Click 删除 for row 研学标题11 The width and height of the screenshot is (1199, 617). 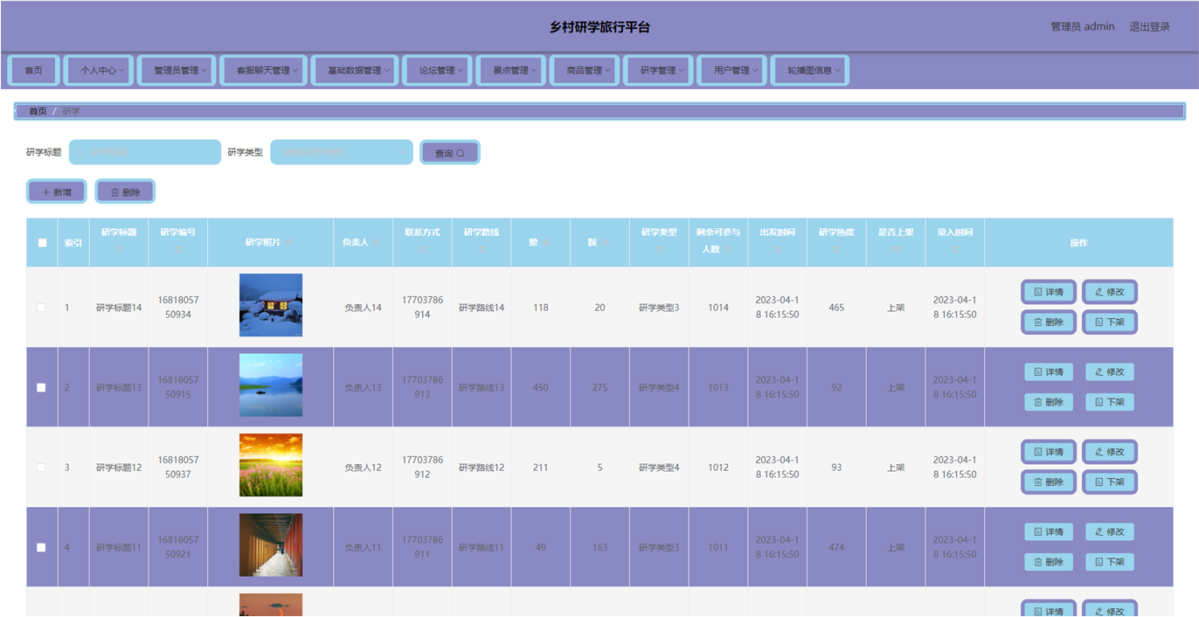pos(1049,562)
